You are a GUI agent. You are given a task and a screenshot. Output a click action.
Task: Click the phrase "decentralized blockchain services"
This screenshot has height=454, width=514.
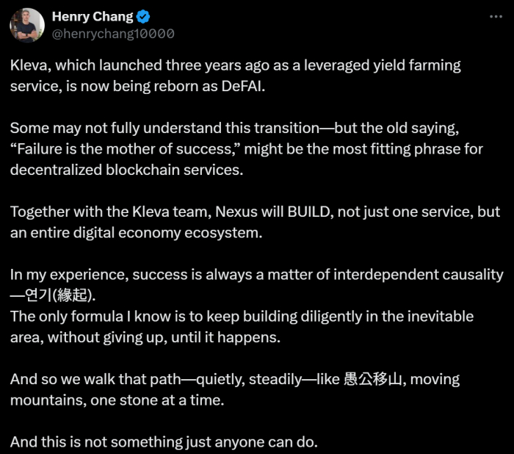(126, 170)
